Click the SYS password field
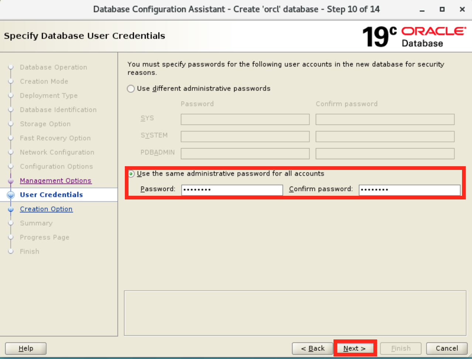The height and width of the screenshot is (359, 472). coord(245,119)
